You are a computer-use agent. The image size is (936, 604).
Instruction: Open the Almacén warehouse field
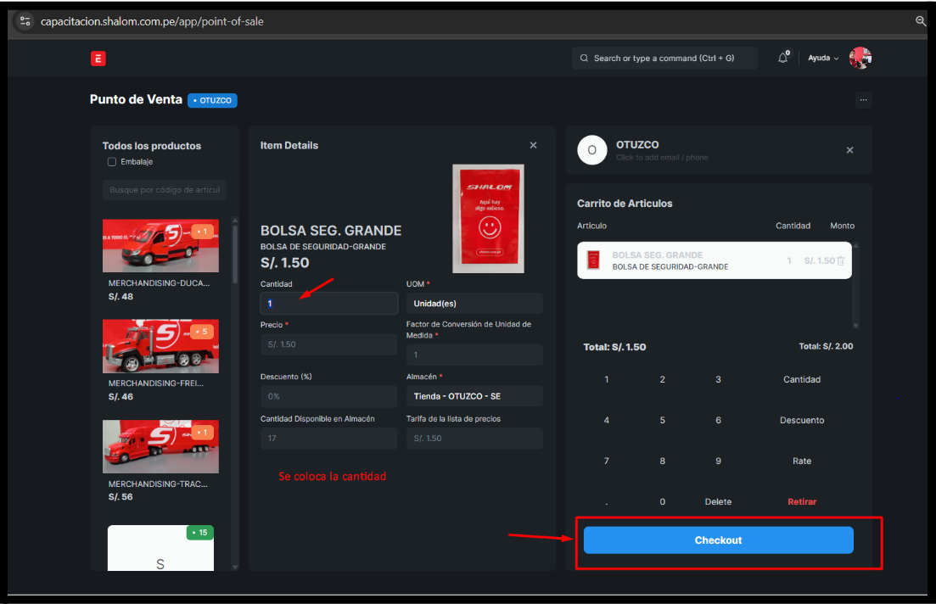474,396
